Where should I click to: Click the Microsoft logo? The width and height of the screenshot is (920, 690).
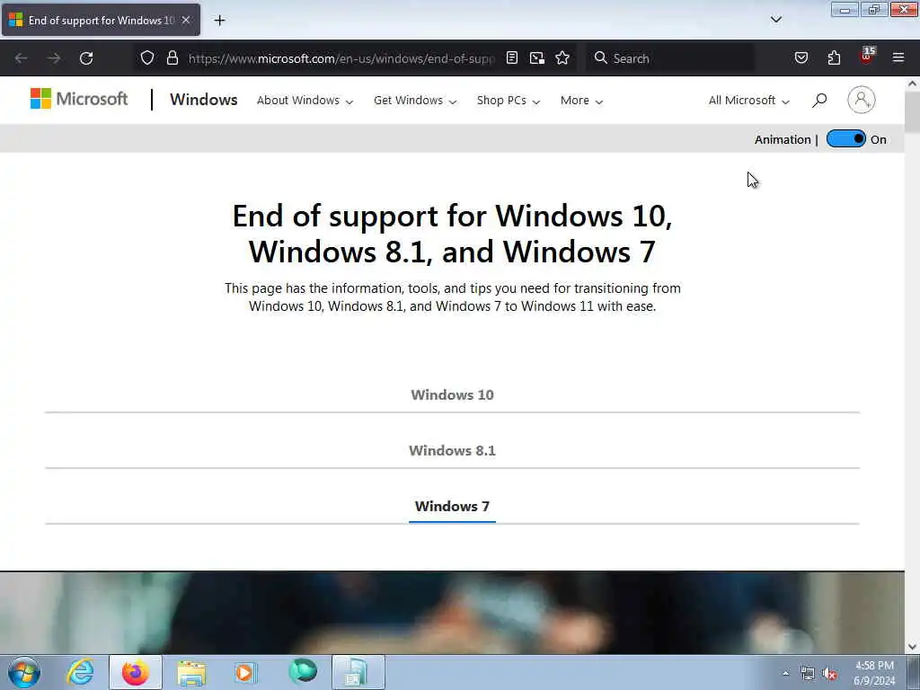pyautogui.click(x=79, y=99)
